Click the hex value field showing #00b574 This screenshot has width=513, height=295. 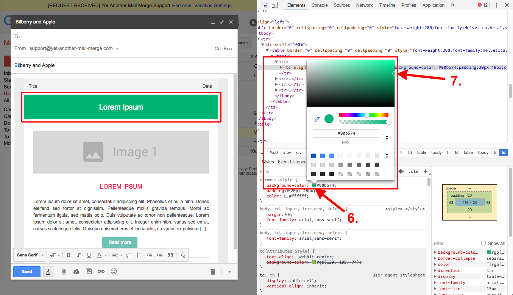click(x=346, y=133)
